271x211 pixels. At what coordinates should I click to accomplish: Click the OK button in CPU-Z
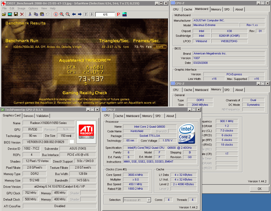pyautogui.click(x=260, y=189)
